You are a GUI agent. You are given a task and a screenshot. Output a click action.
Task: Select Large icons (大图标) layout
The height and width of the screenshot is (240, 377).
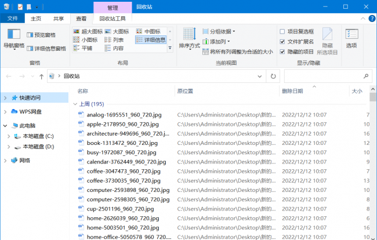(117, 31)
